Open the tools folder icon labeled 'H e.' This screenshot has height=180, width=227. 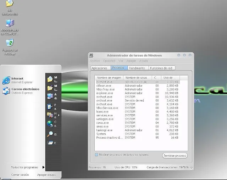point(50,115)
